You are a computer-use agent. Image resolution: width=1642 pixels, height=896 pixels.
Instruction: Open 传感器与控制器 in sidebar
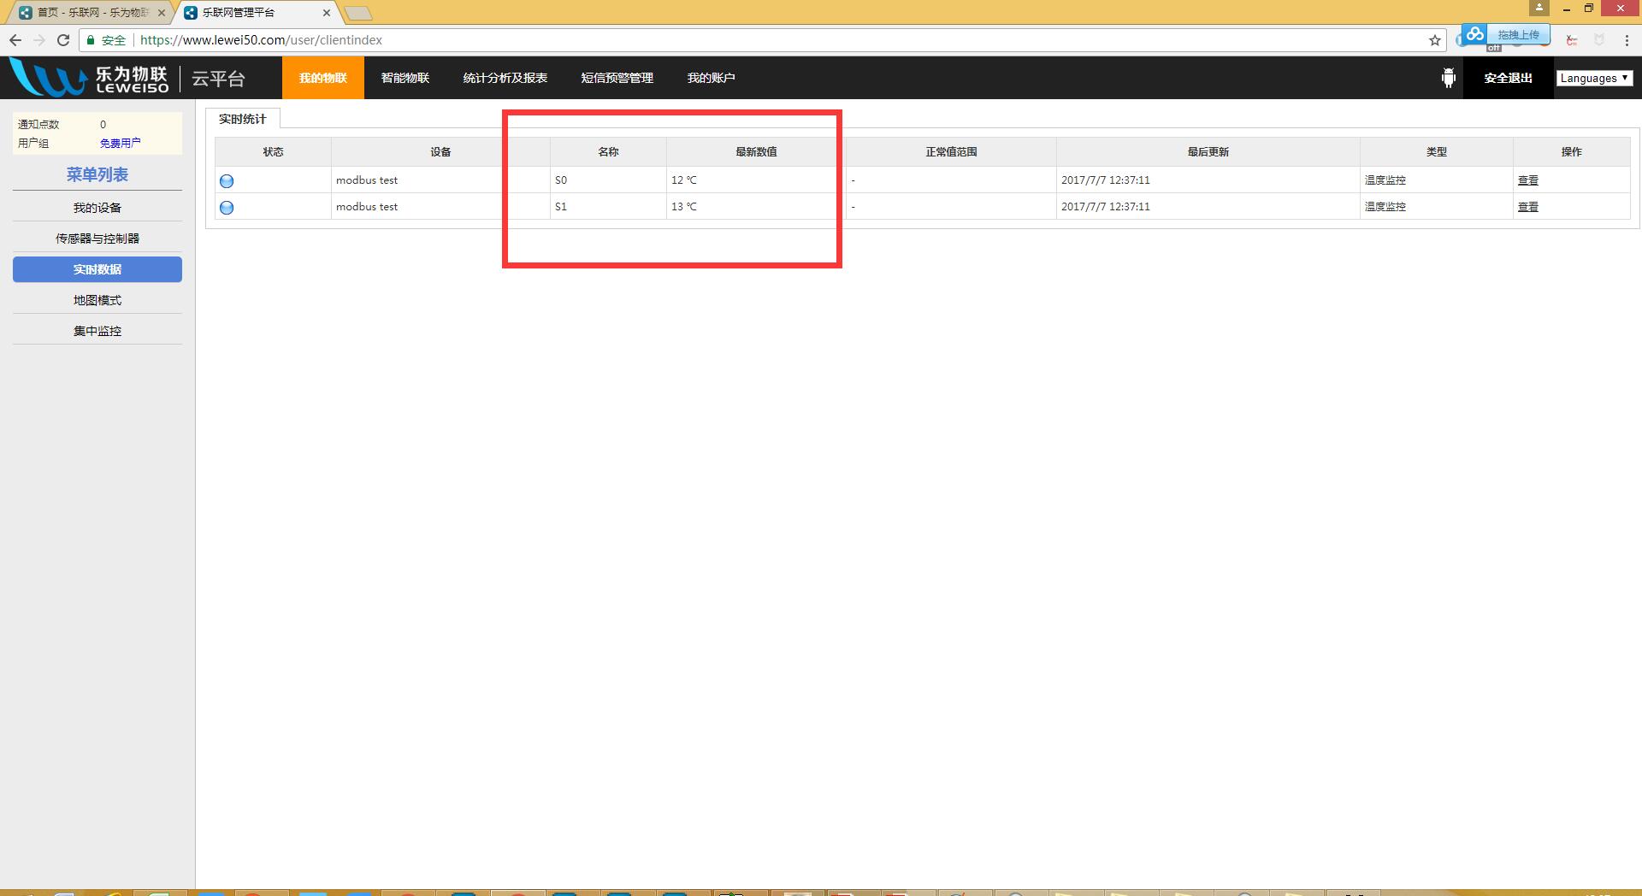point(97,239)
